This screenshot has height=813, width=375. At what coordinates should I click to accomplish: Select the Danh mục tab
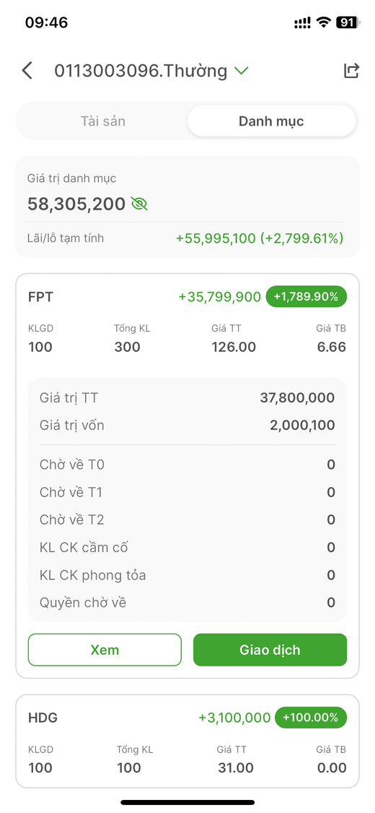[x=271, y=121]
